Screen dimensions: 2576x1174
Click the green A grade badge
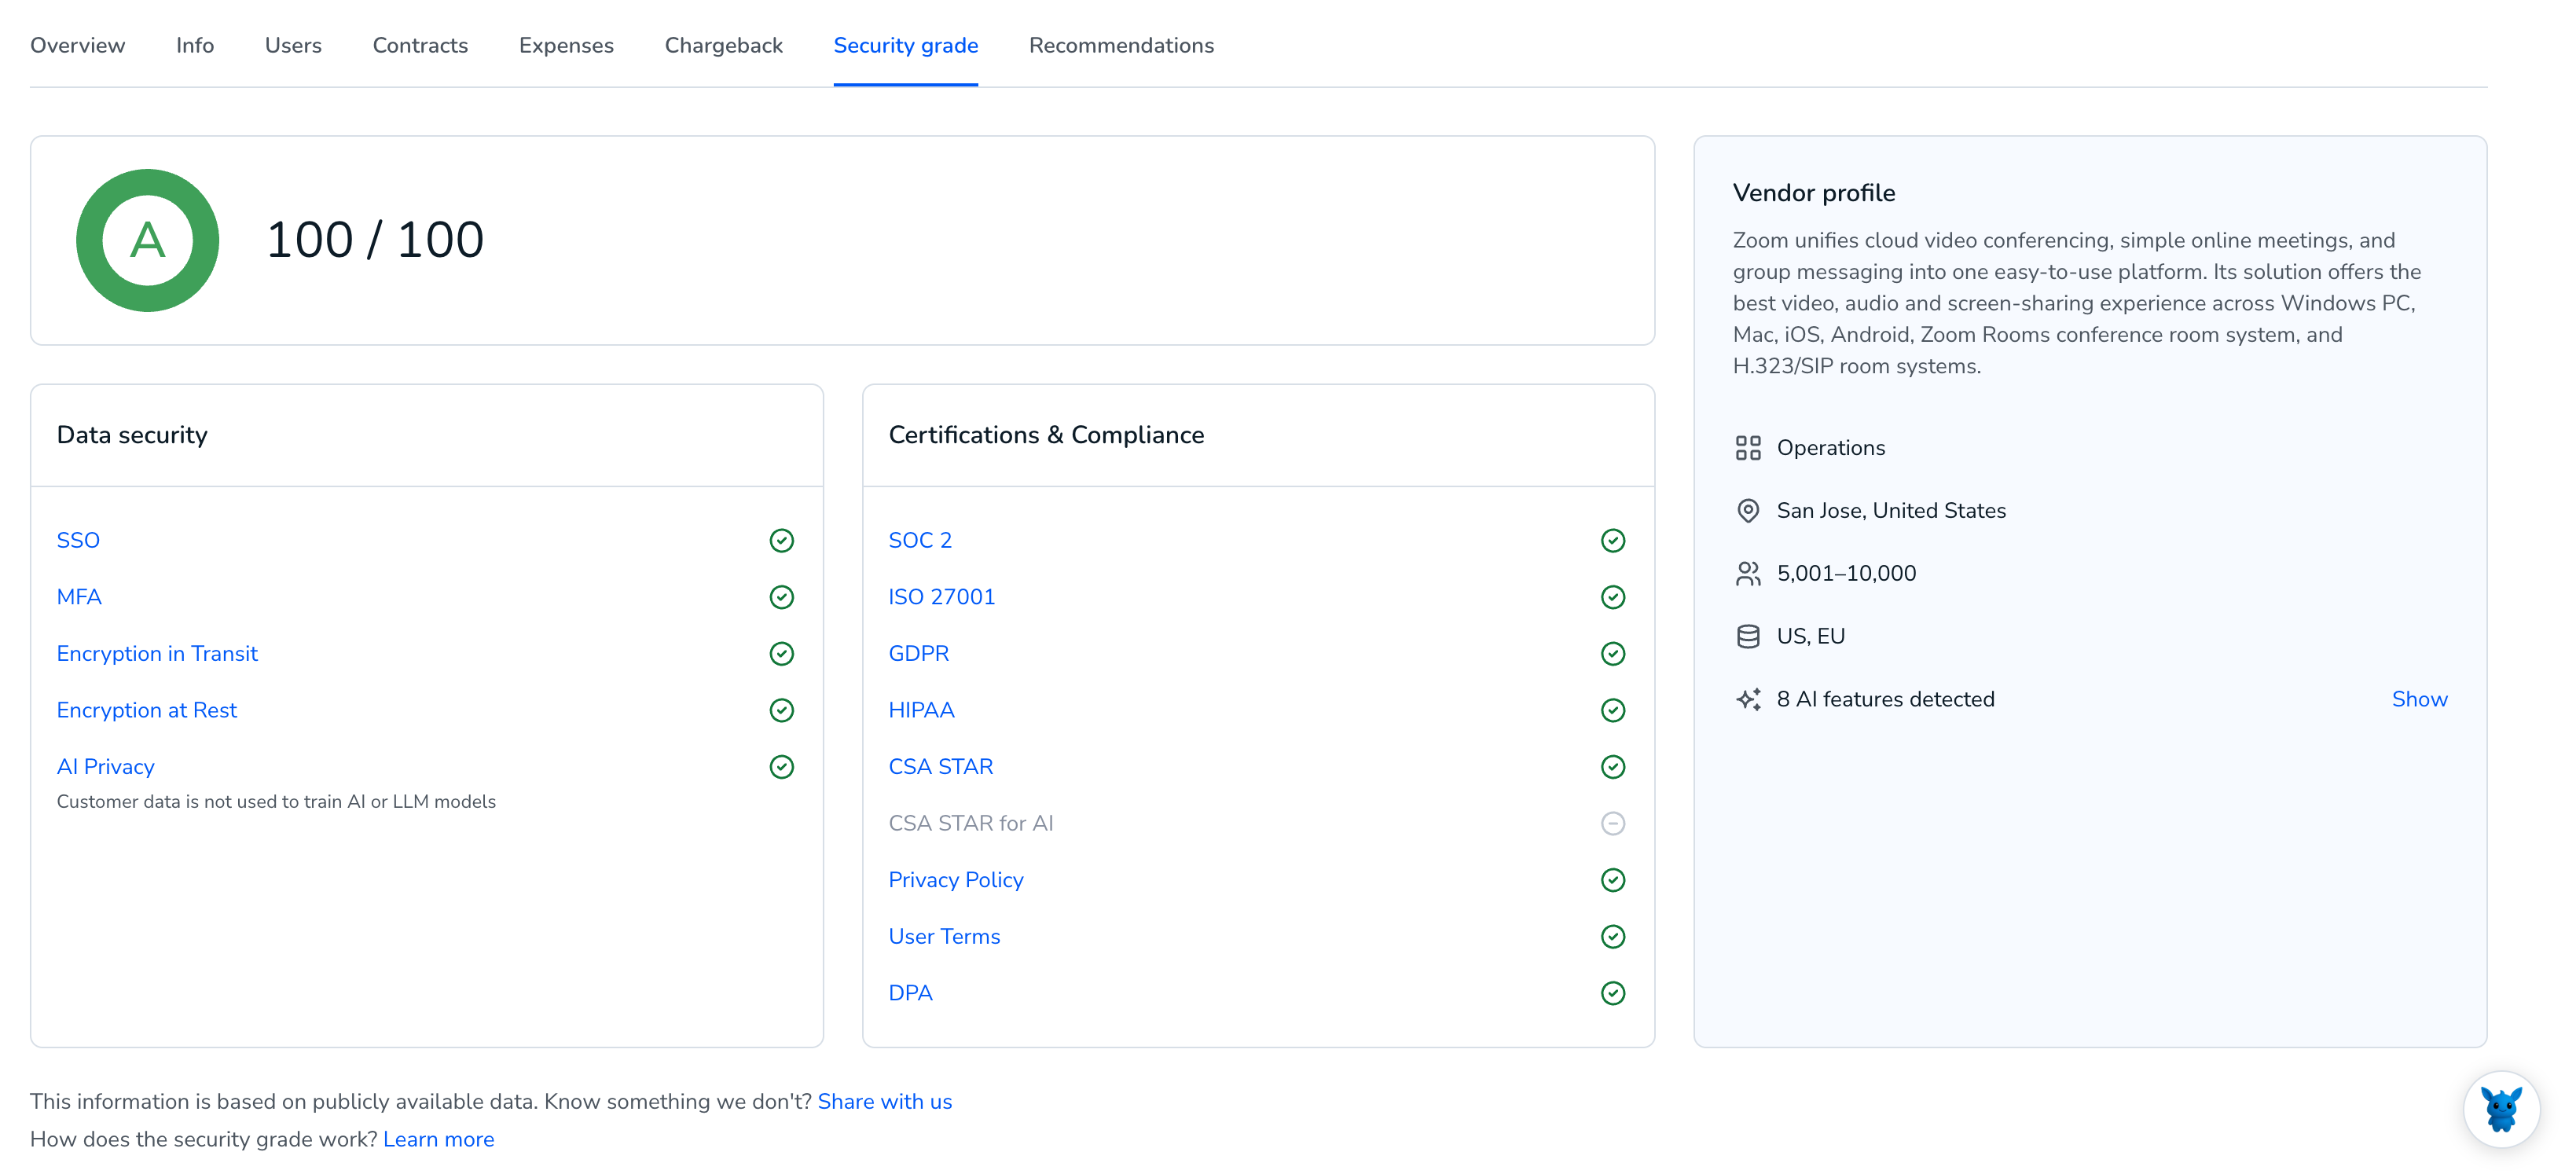(148, 240)
